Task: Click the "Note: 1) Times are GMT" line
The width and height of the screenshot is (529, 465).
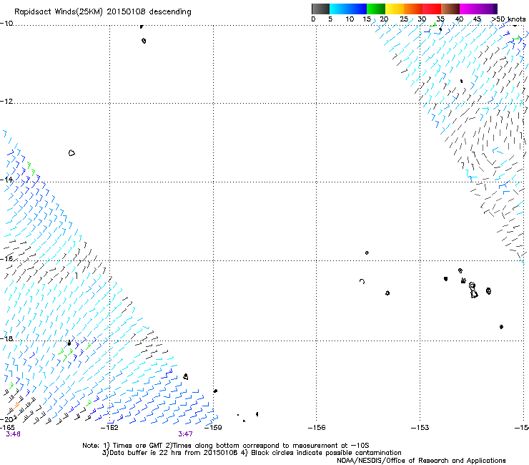Action: click(x=226, y=446)
